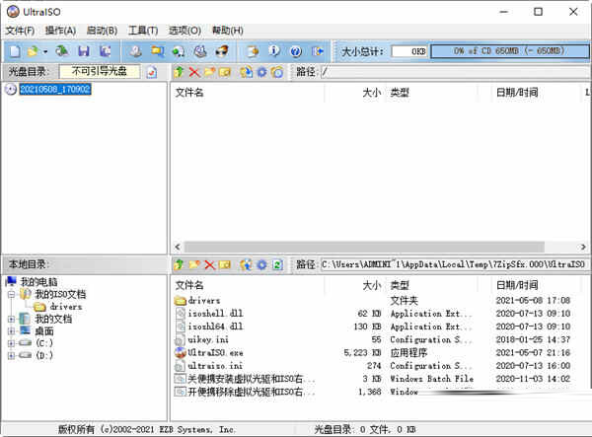
Task: Open the 启动(B) menu
Action: click(102, 31)
